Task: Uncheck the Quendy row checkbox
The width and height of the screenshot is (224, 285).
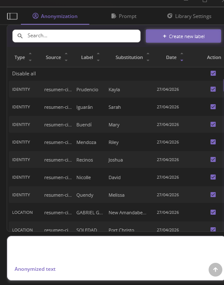Action: [213, 195]
